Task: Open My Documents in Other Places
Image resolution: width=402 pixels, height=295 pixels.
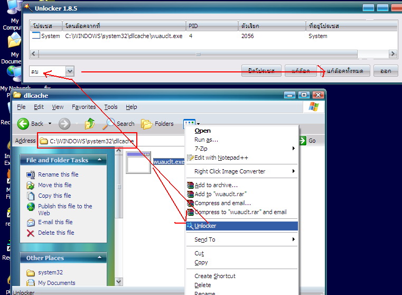Action: [57, 283]
